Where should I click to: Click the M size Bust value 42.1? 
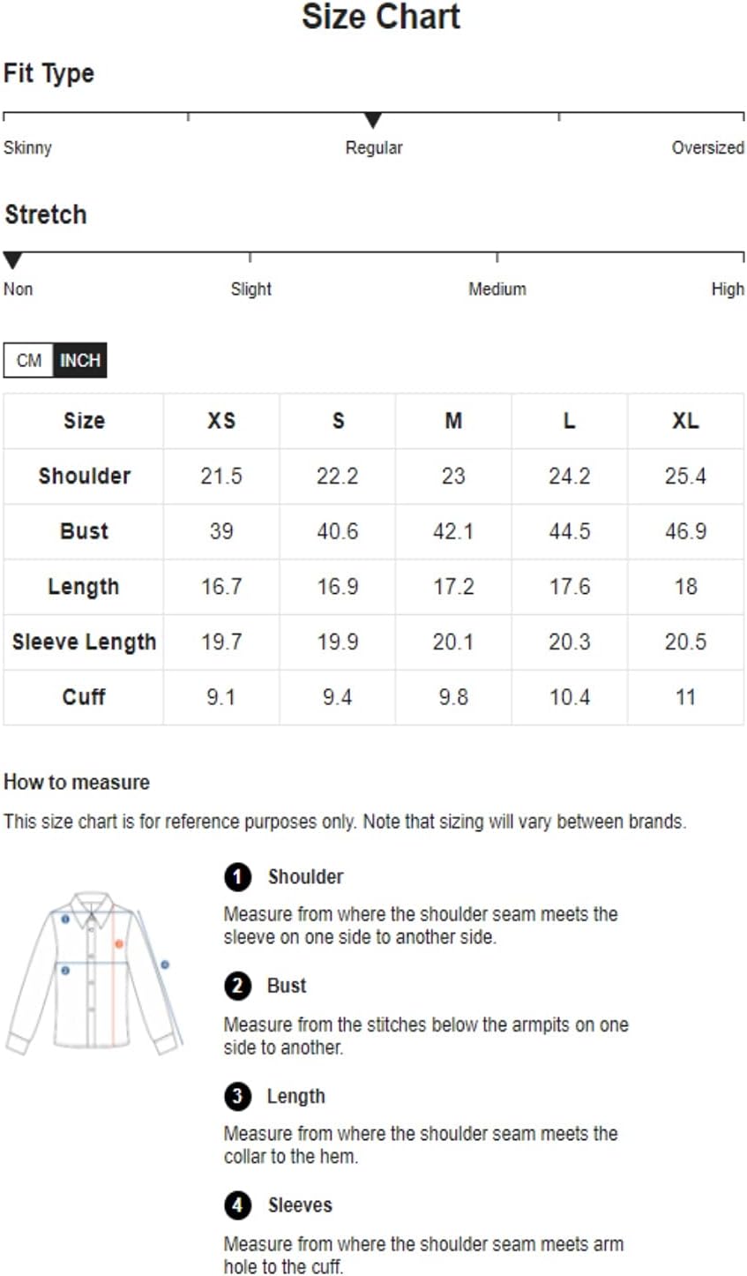(x=453, y=531)
